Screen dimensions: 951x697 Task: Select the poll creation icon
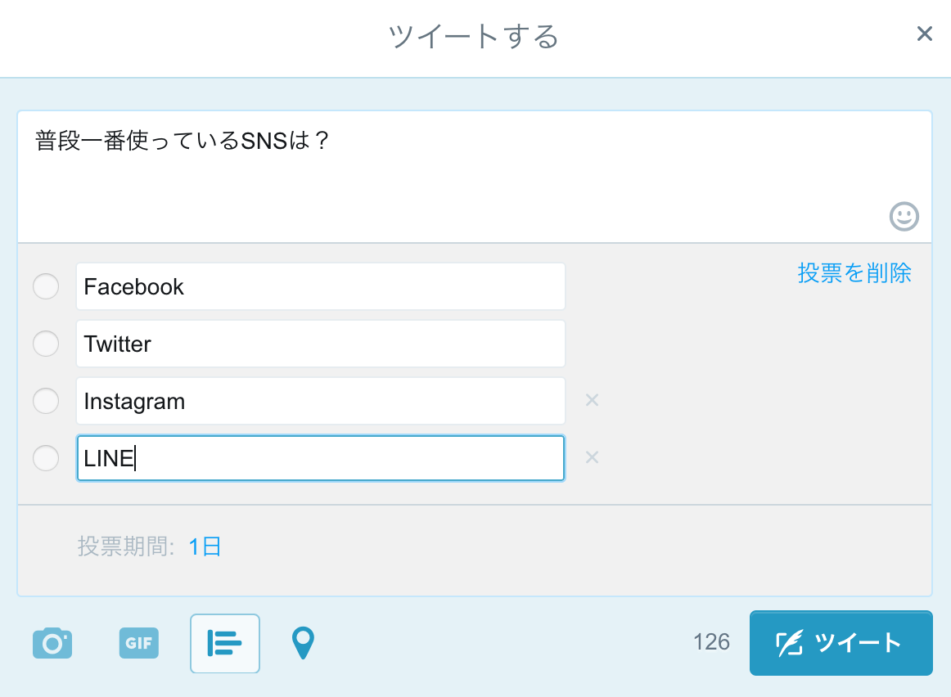tap(224, 643)
